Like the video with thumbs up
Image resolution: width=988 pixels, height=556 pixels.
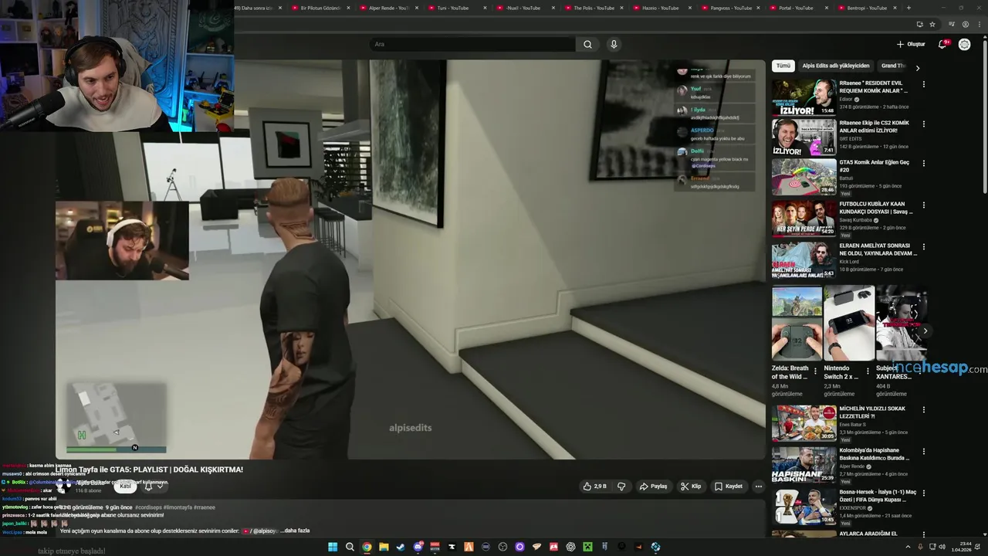[594, 486]
